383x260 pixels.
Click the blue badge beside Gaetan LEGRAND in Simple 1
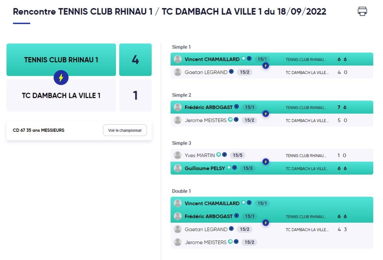[x=231, y=71]
